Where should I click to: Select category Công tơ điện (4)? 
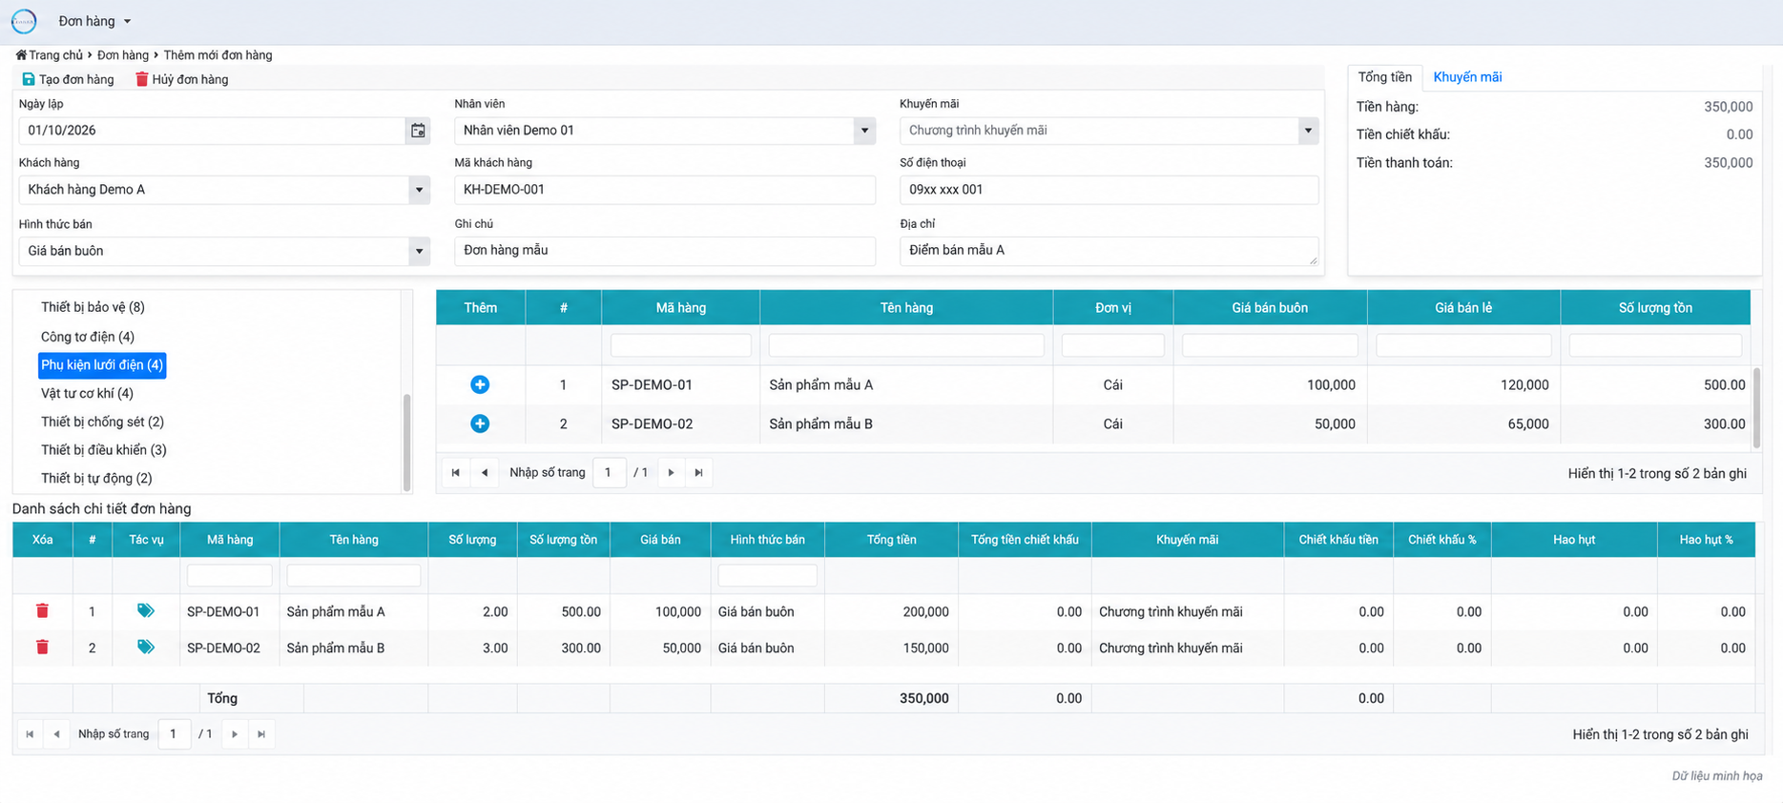tap(88, 337)
